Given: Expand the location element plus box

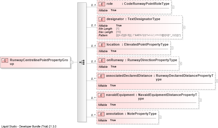Looking at the screenshot, I should [172, 48].
